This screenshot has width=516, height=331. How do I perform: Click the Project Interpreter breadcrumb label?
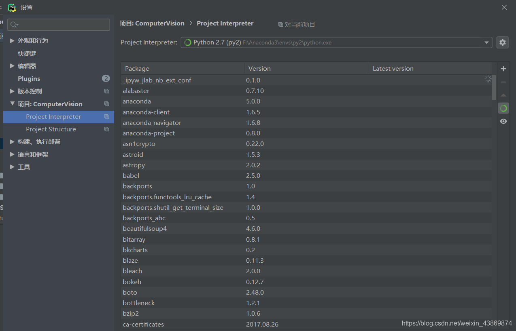pyautogui.click(x=225, y=23)
